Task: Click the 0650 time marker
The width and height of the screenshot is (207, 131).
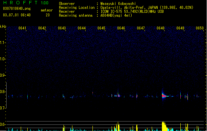Action: click(x=200, y=28)
